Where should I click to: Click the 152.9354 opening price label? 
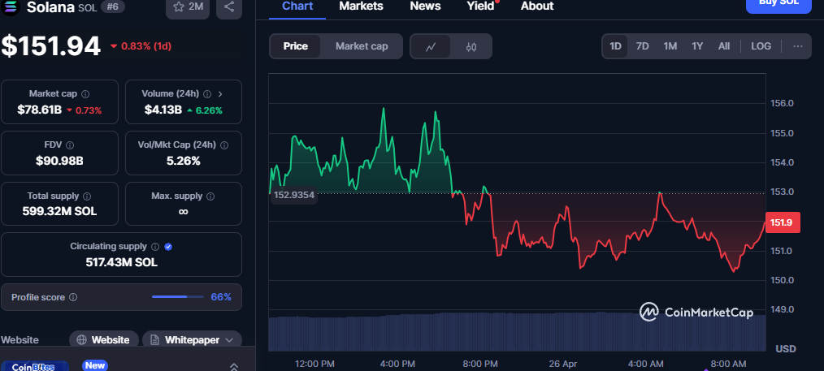tap(293, 195)
